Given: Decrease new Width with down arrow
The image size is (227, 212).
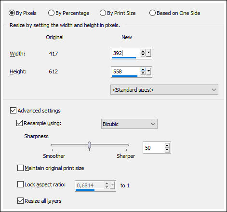Looking at the screenshot, I should pyautogui.click(x=143, y=55).
